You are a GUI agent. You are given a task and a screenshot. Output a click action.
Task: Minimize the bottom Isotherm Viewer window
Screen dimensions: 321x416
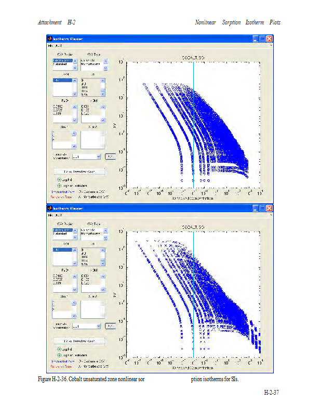(x=256, y=208)
